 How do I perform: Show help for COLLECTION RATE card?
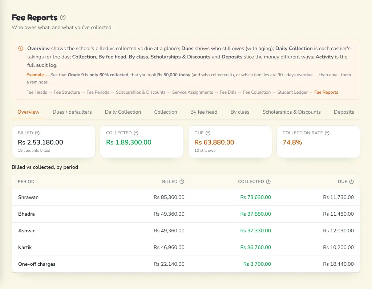327,133
